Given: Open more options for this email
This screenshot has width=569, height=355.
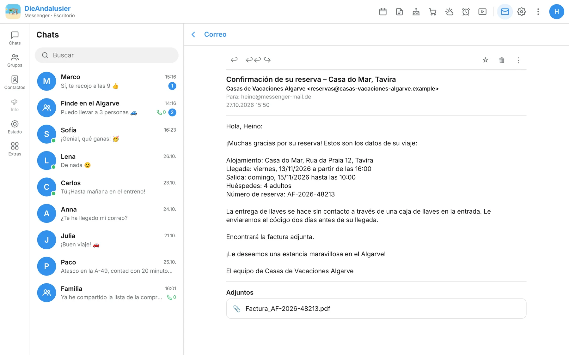Looking at the screenshot, I should pos(518,60).
